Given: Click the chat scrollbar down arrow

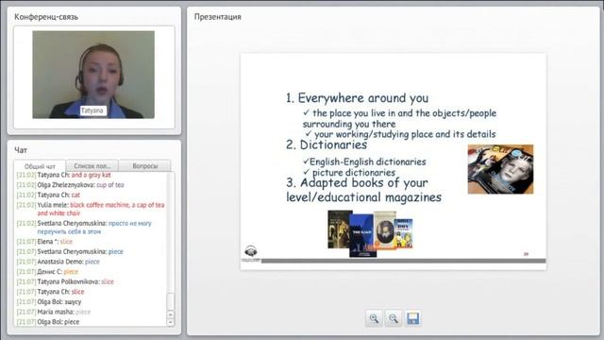Looking at the screenshot, I should 170,322.
